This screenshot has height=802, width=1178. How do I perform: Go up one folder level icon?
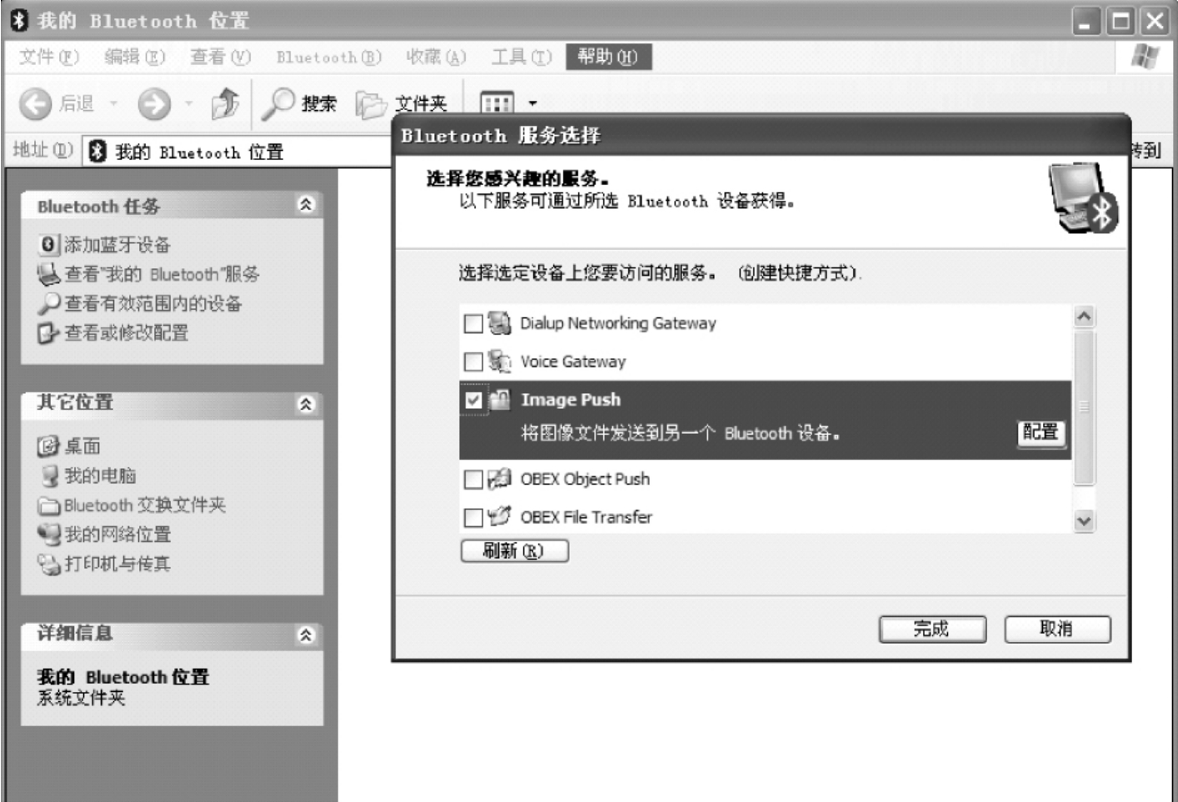(226, 103)
